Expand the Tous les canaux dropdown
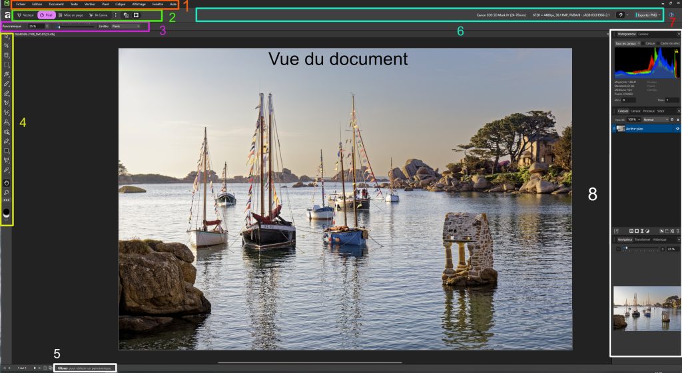 point(627,43)
